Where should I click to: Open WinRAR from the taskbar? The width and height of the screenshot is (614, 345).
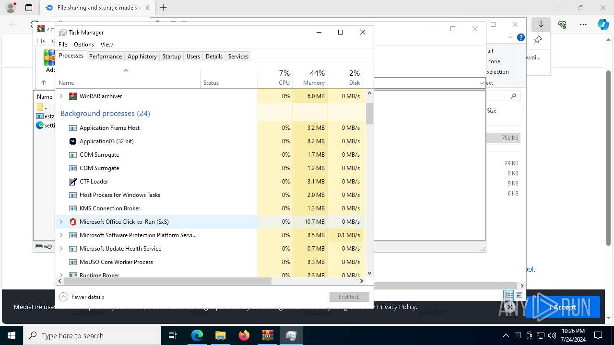[268, 335]
